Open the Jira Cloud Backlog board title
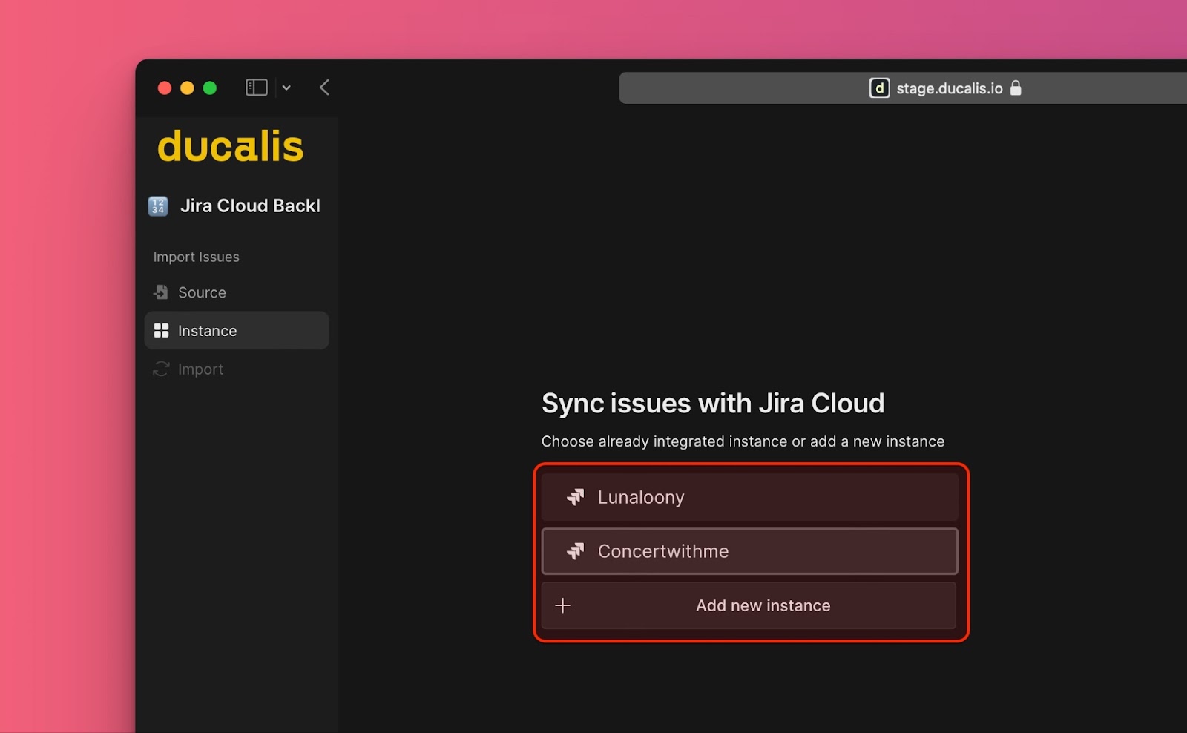This screenshot has height=733, width=1187. tap(250, 206)
